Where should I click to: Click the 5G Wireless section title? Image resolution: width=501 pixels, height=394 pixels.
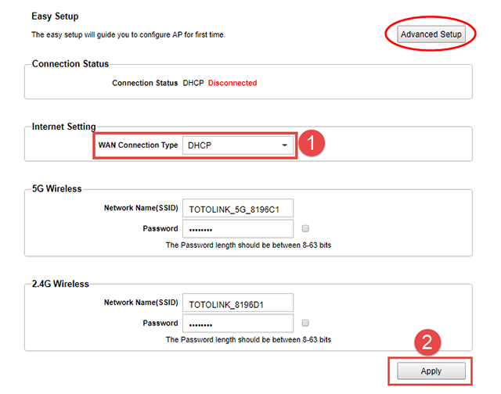tap(56, 189)
